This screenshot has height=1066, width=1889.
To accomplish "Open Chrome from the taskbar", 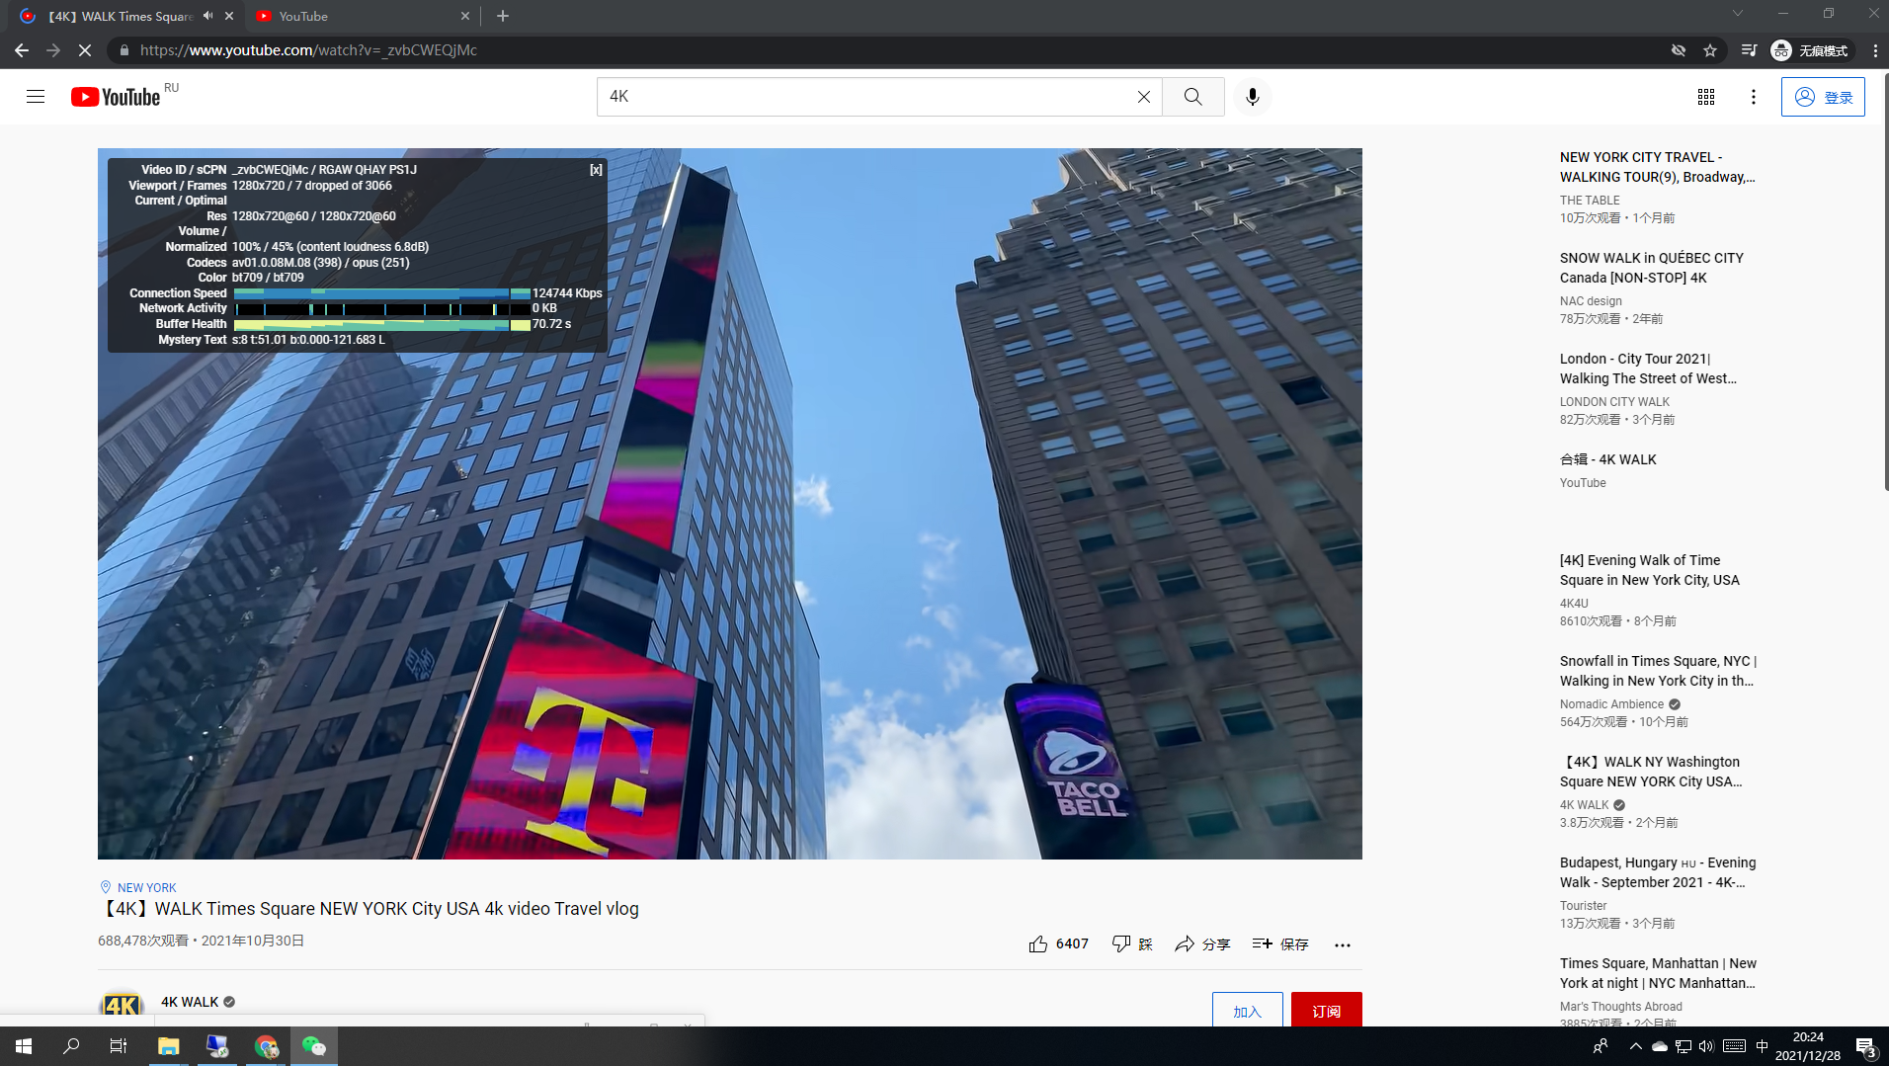I will coord(266,1046).
